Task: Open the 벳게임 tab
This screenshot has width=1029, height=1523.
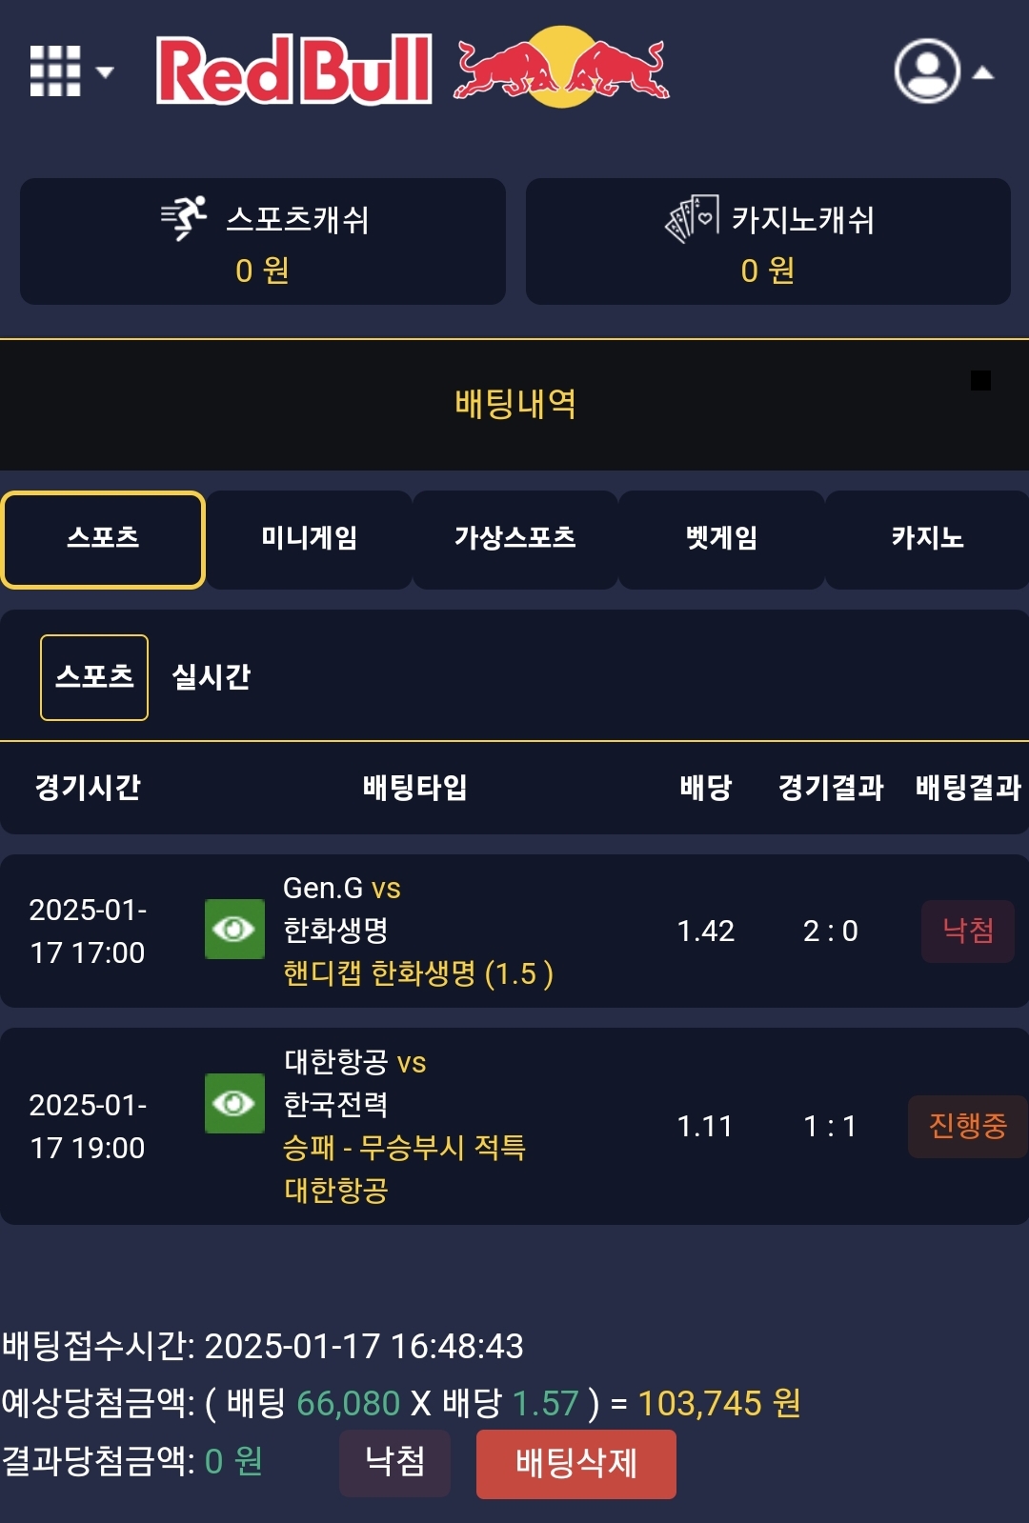Action: click(x=721, y=539)
